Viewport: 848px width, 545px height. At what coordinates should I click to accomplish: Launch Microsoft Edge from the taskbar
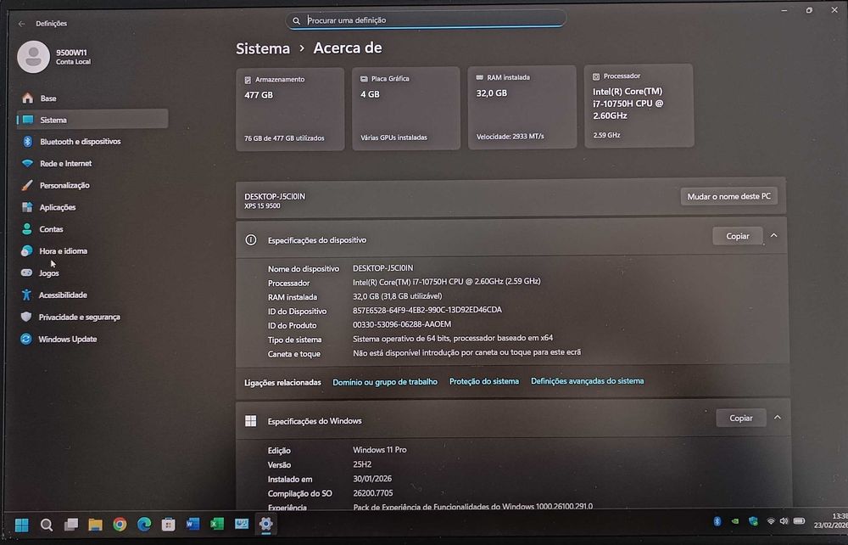144,524
